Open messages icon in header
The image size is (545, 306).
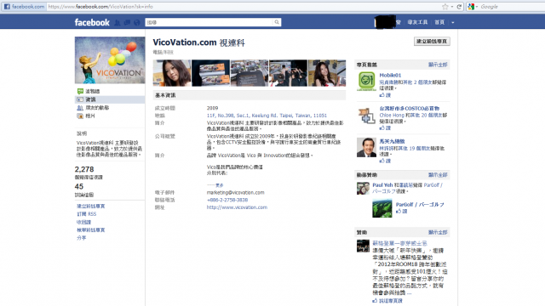127,23
